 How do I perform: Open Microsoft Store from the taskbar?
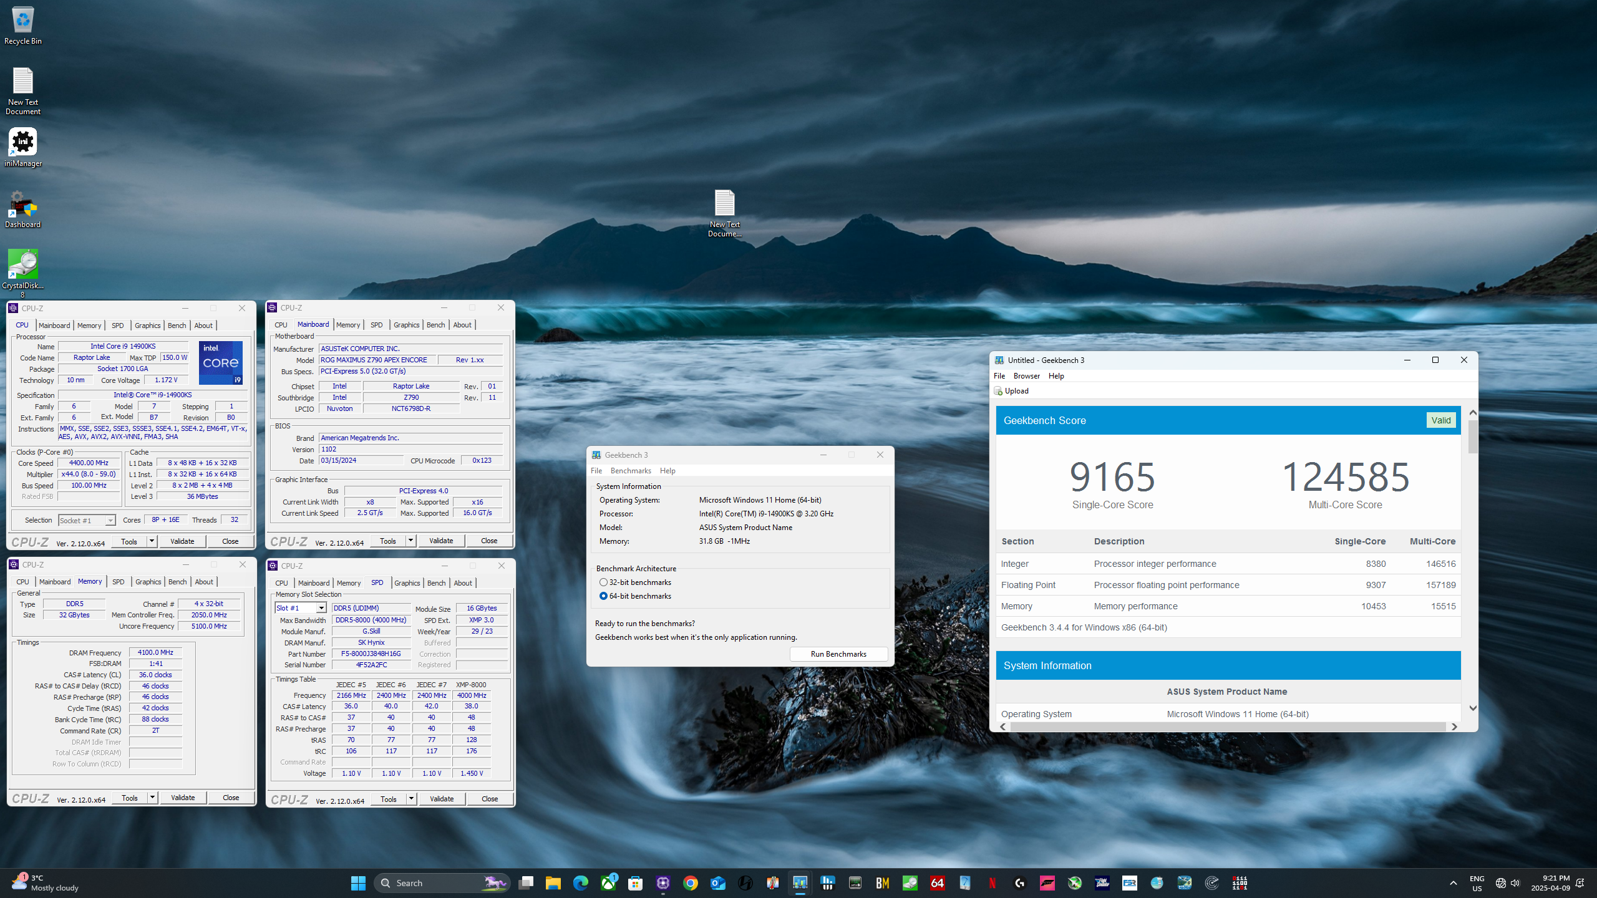tap(636, 883)
